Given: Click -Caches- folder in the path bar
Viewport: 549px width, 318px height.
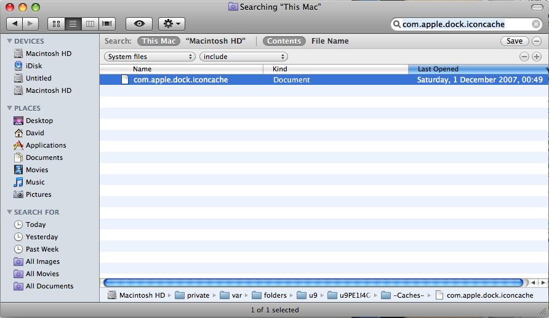Looking at the screenshot, I should point(403,295).
